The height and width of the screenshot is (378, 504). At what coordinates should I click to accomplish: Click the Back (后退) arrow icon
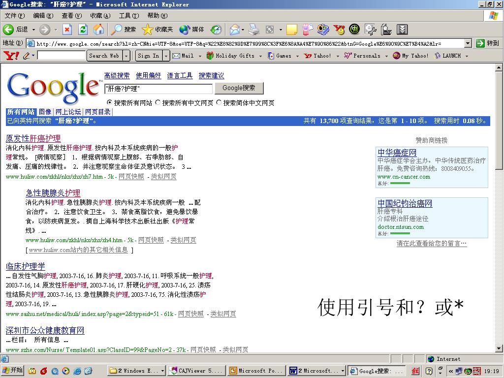tap(8, 30)
